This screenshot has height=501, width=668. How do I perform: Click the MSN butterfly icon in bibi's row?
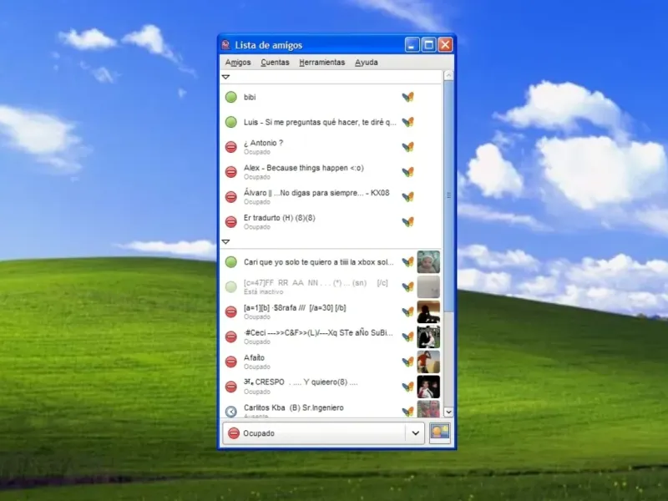pyautogui.click(x=407, y=97)
